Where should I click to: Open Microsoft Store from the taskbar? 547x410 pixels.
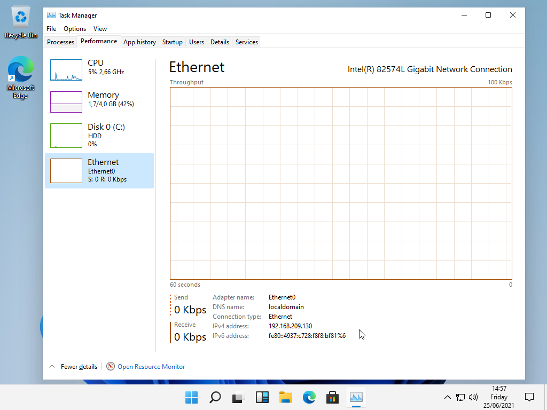coord(333,397)
